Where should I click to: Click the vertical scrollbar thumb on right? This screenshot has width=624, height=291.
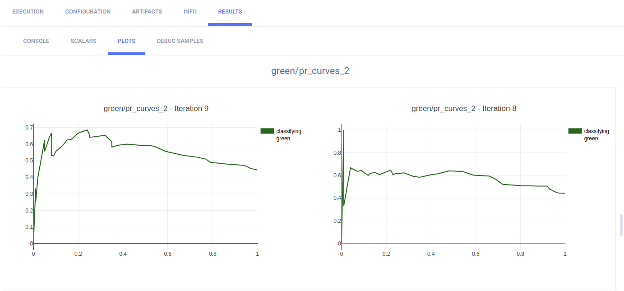pos(621,225)
